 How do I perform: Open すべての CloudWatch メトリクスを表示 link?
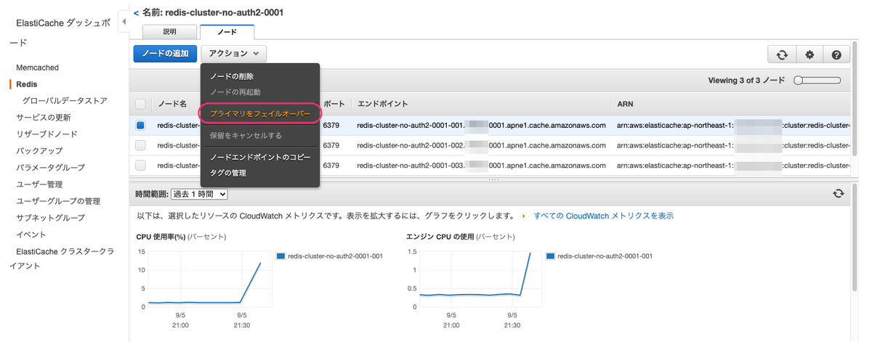(x=603, y=216)
